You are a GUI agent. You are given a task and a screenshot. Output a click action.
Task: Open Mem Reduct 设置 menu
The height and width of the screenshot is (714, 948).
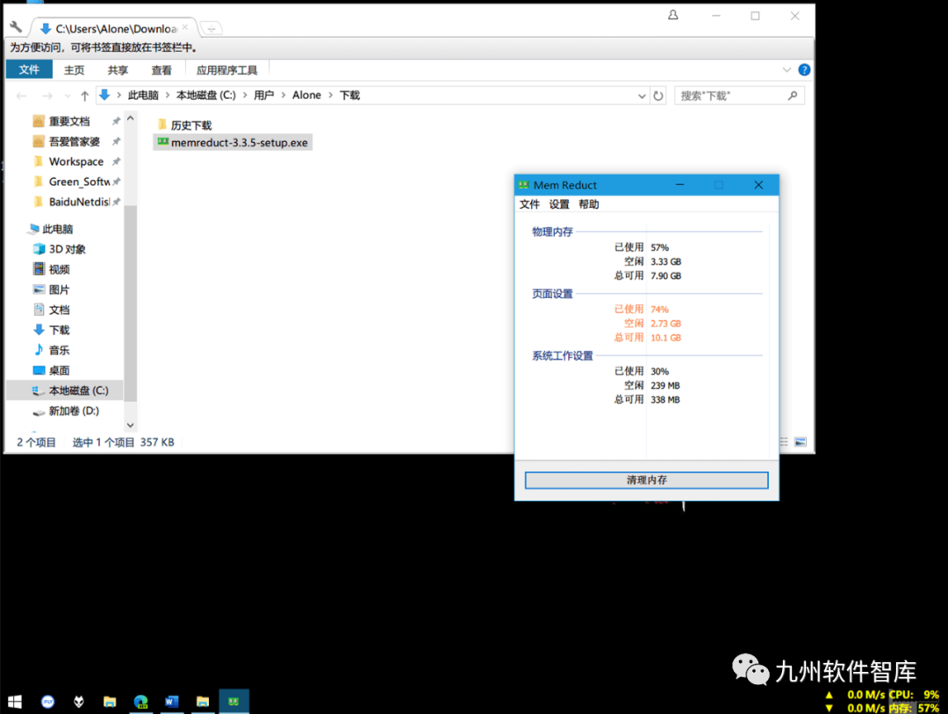[559, 204]
